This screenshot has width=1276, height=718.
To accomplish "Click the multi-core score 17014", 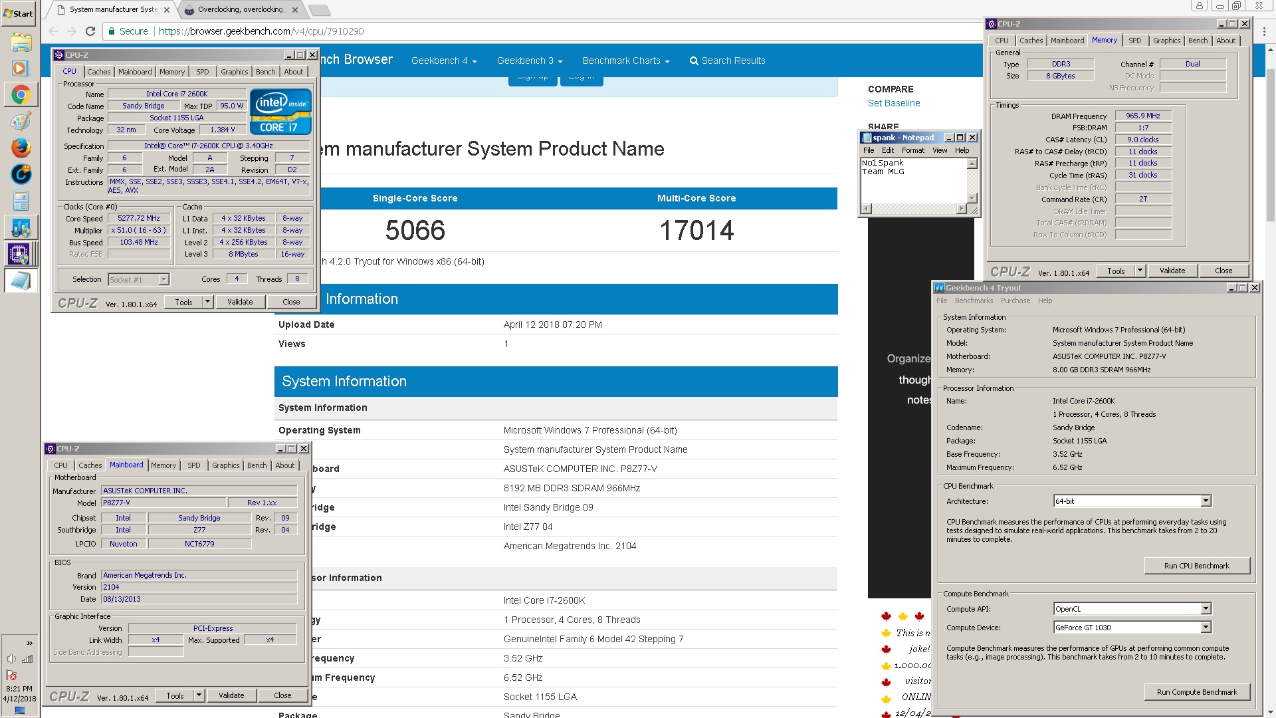I will pos(696,231).
